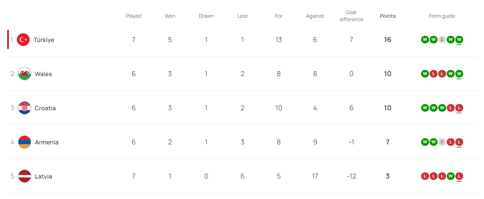484x199 pixels.
Task: Click the Latvia flag icon
Action: [25, 176]
